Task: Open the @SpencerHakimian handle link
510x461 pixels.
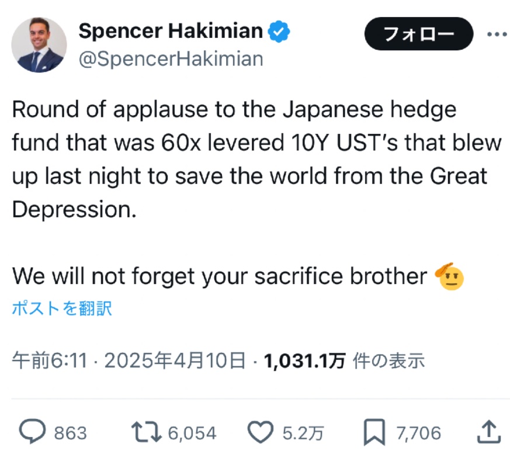Action: 171,59
